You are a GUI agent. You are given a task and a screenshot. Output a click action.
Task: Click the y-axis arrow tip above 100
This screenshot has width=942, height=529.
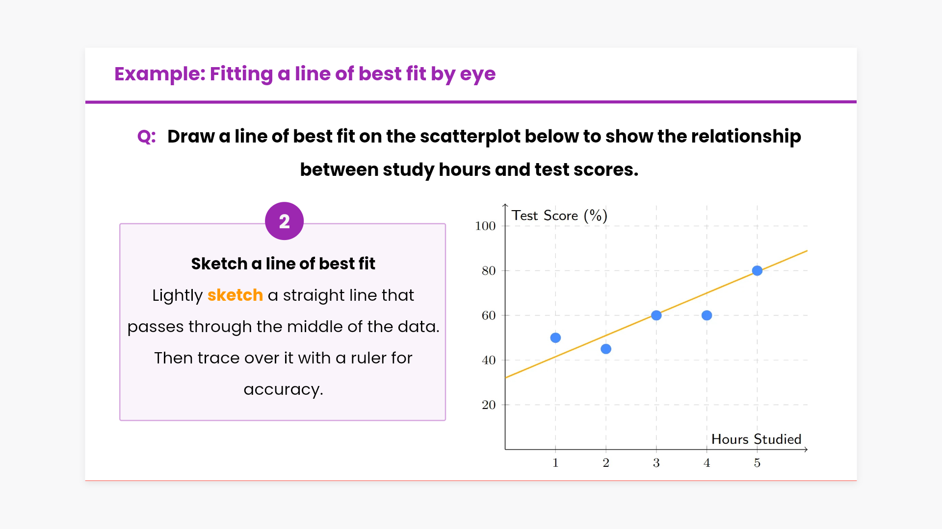pyautogui.click(x=505, y=205)
